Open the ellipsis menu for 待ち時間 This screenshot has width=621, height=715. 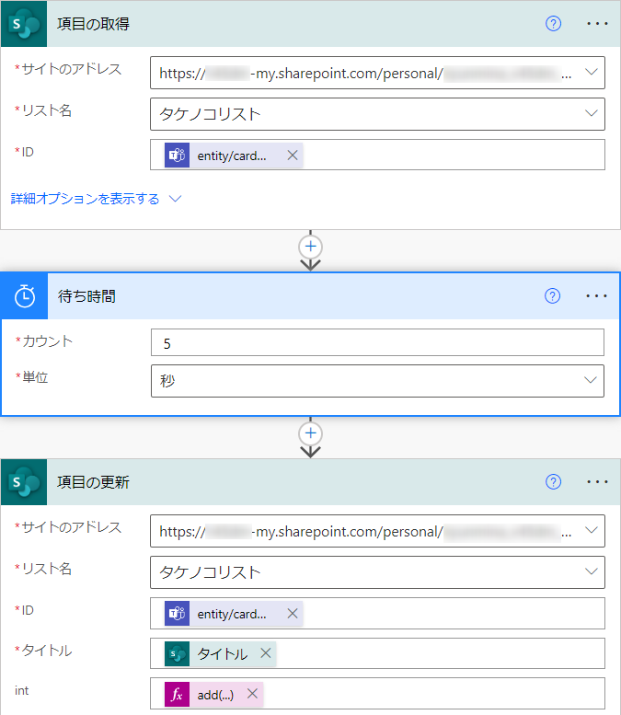pyautogui.click(x=596, y=296)
